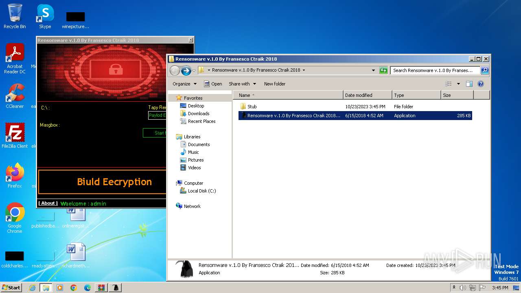Expand the breadcrumb arrow after folder name

pos(304,70)
